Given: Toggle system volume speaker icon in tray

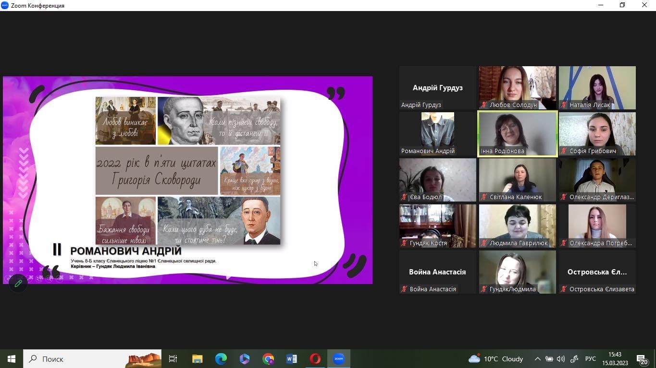Looking at the screenshot, I should (x=560, y=359).
